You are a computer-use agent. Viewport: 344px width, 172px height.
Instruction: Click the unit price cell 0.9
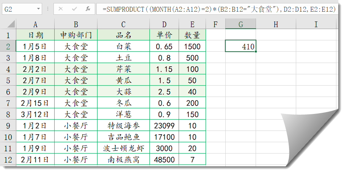click(164, 114)
